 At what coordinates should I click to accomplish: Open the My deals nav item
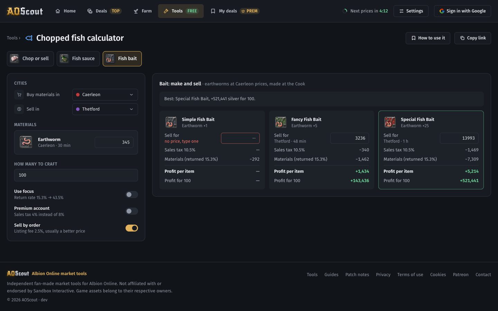tap(235, 11)
